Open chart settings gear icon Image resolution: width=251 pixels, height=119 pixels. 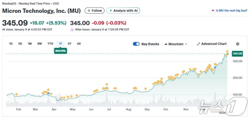[x=238, y=44]
